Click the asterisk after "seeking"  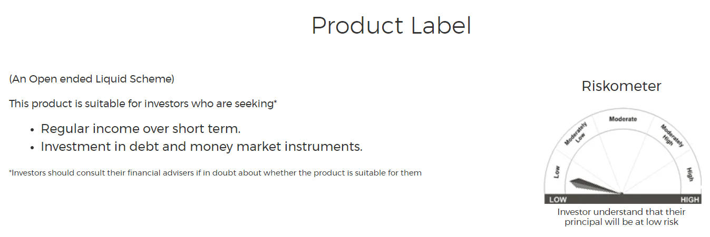(x=275, y=101)
